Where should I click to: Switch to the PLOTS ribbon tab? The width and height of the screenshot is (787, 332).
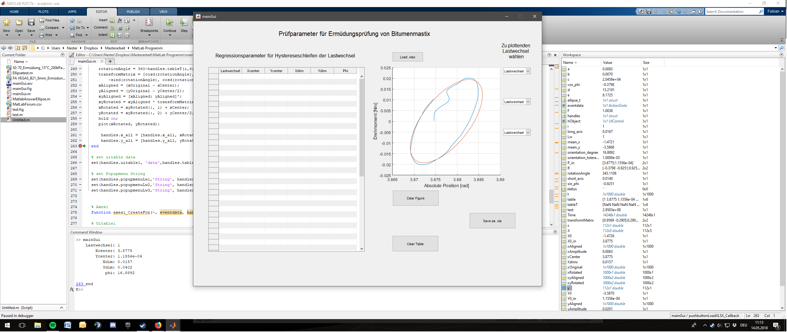43,12
